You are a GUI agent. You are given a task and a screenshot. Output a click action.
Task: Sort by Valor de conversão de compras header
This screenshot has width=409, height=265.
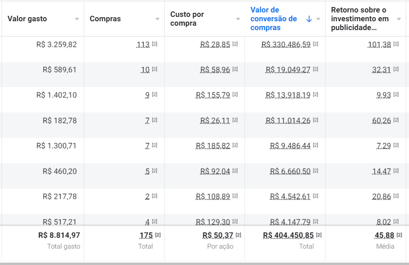(x=274, y=19)
